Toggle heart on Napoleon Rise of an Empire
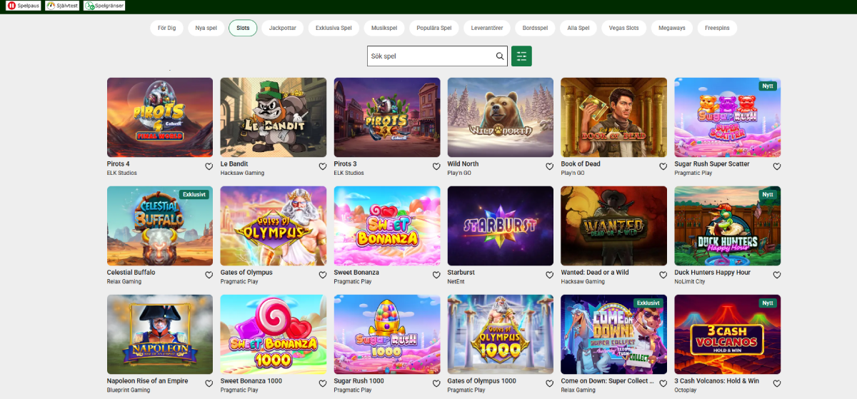857x399 pixels. coord(209,383)
